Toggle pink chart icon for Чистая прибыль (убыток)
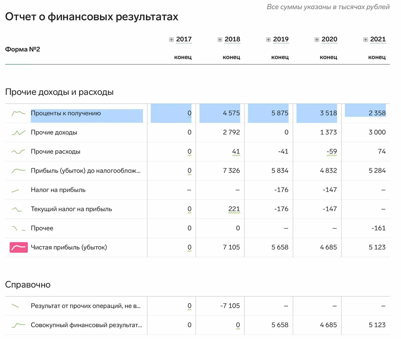Image resolution: width=401 pixels, height=339 pixels. point(19,247)
